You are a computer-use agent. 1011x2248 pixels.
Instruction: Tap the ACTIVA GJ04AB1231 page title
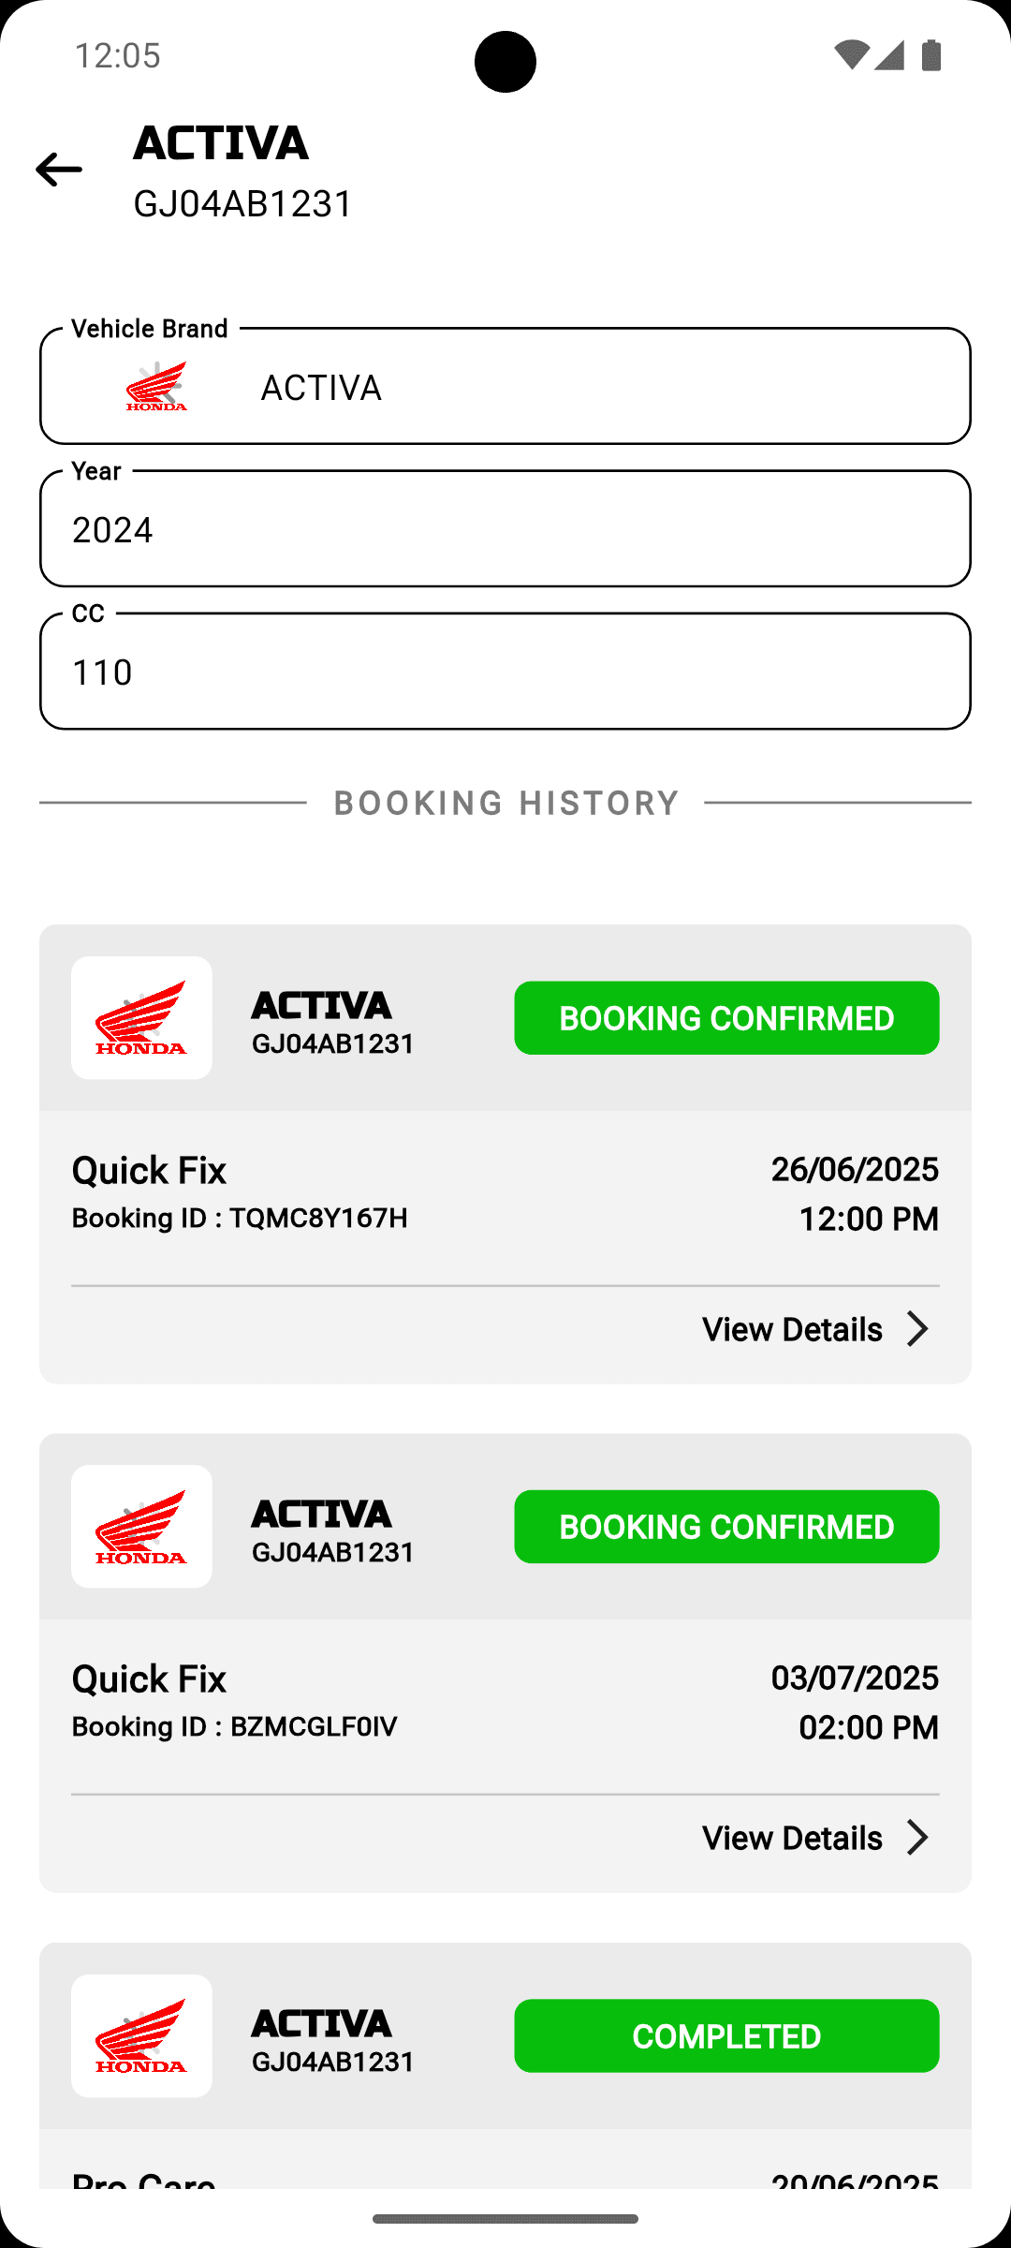pyautogui.click(x=243, y=172)
